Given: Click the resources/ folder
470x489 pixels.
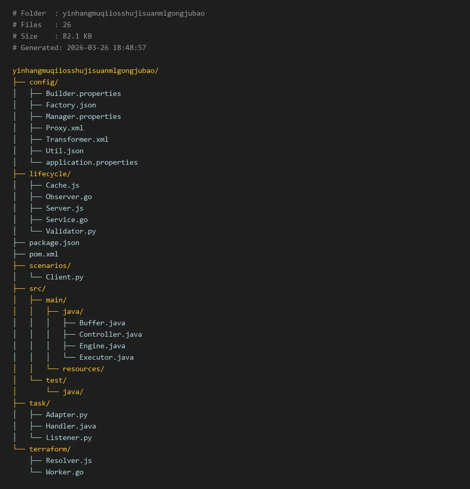Looking at the screenshot, I should coord(83,369).
